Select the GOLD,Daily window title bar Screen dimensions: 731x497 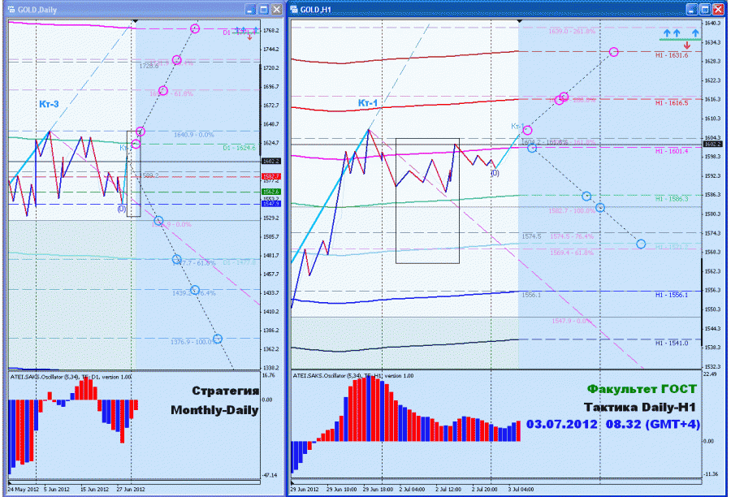126,9
